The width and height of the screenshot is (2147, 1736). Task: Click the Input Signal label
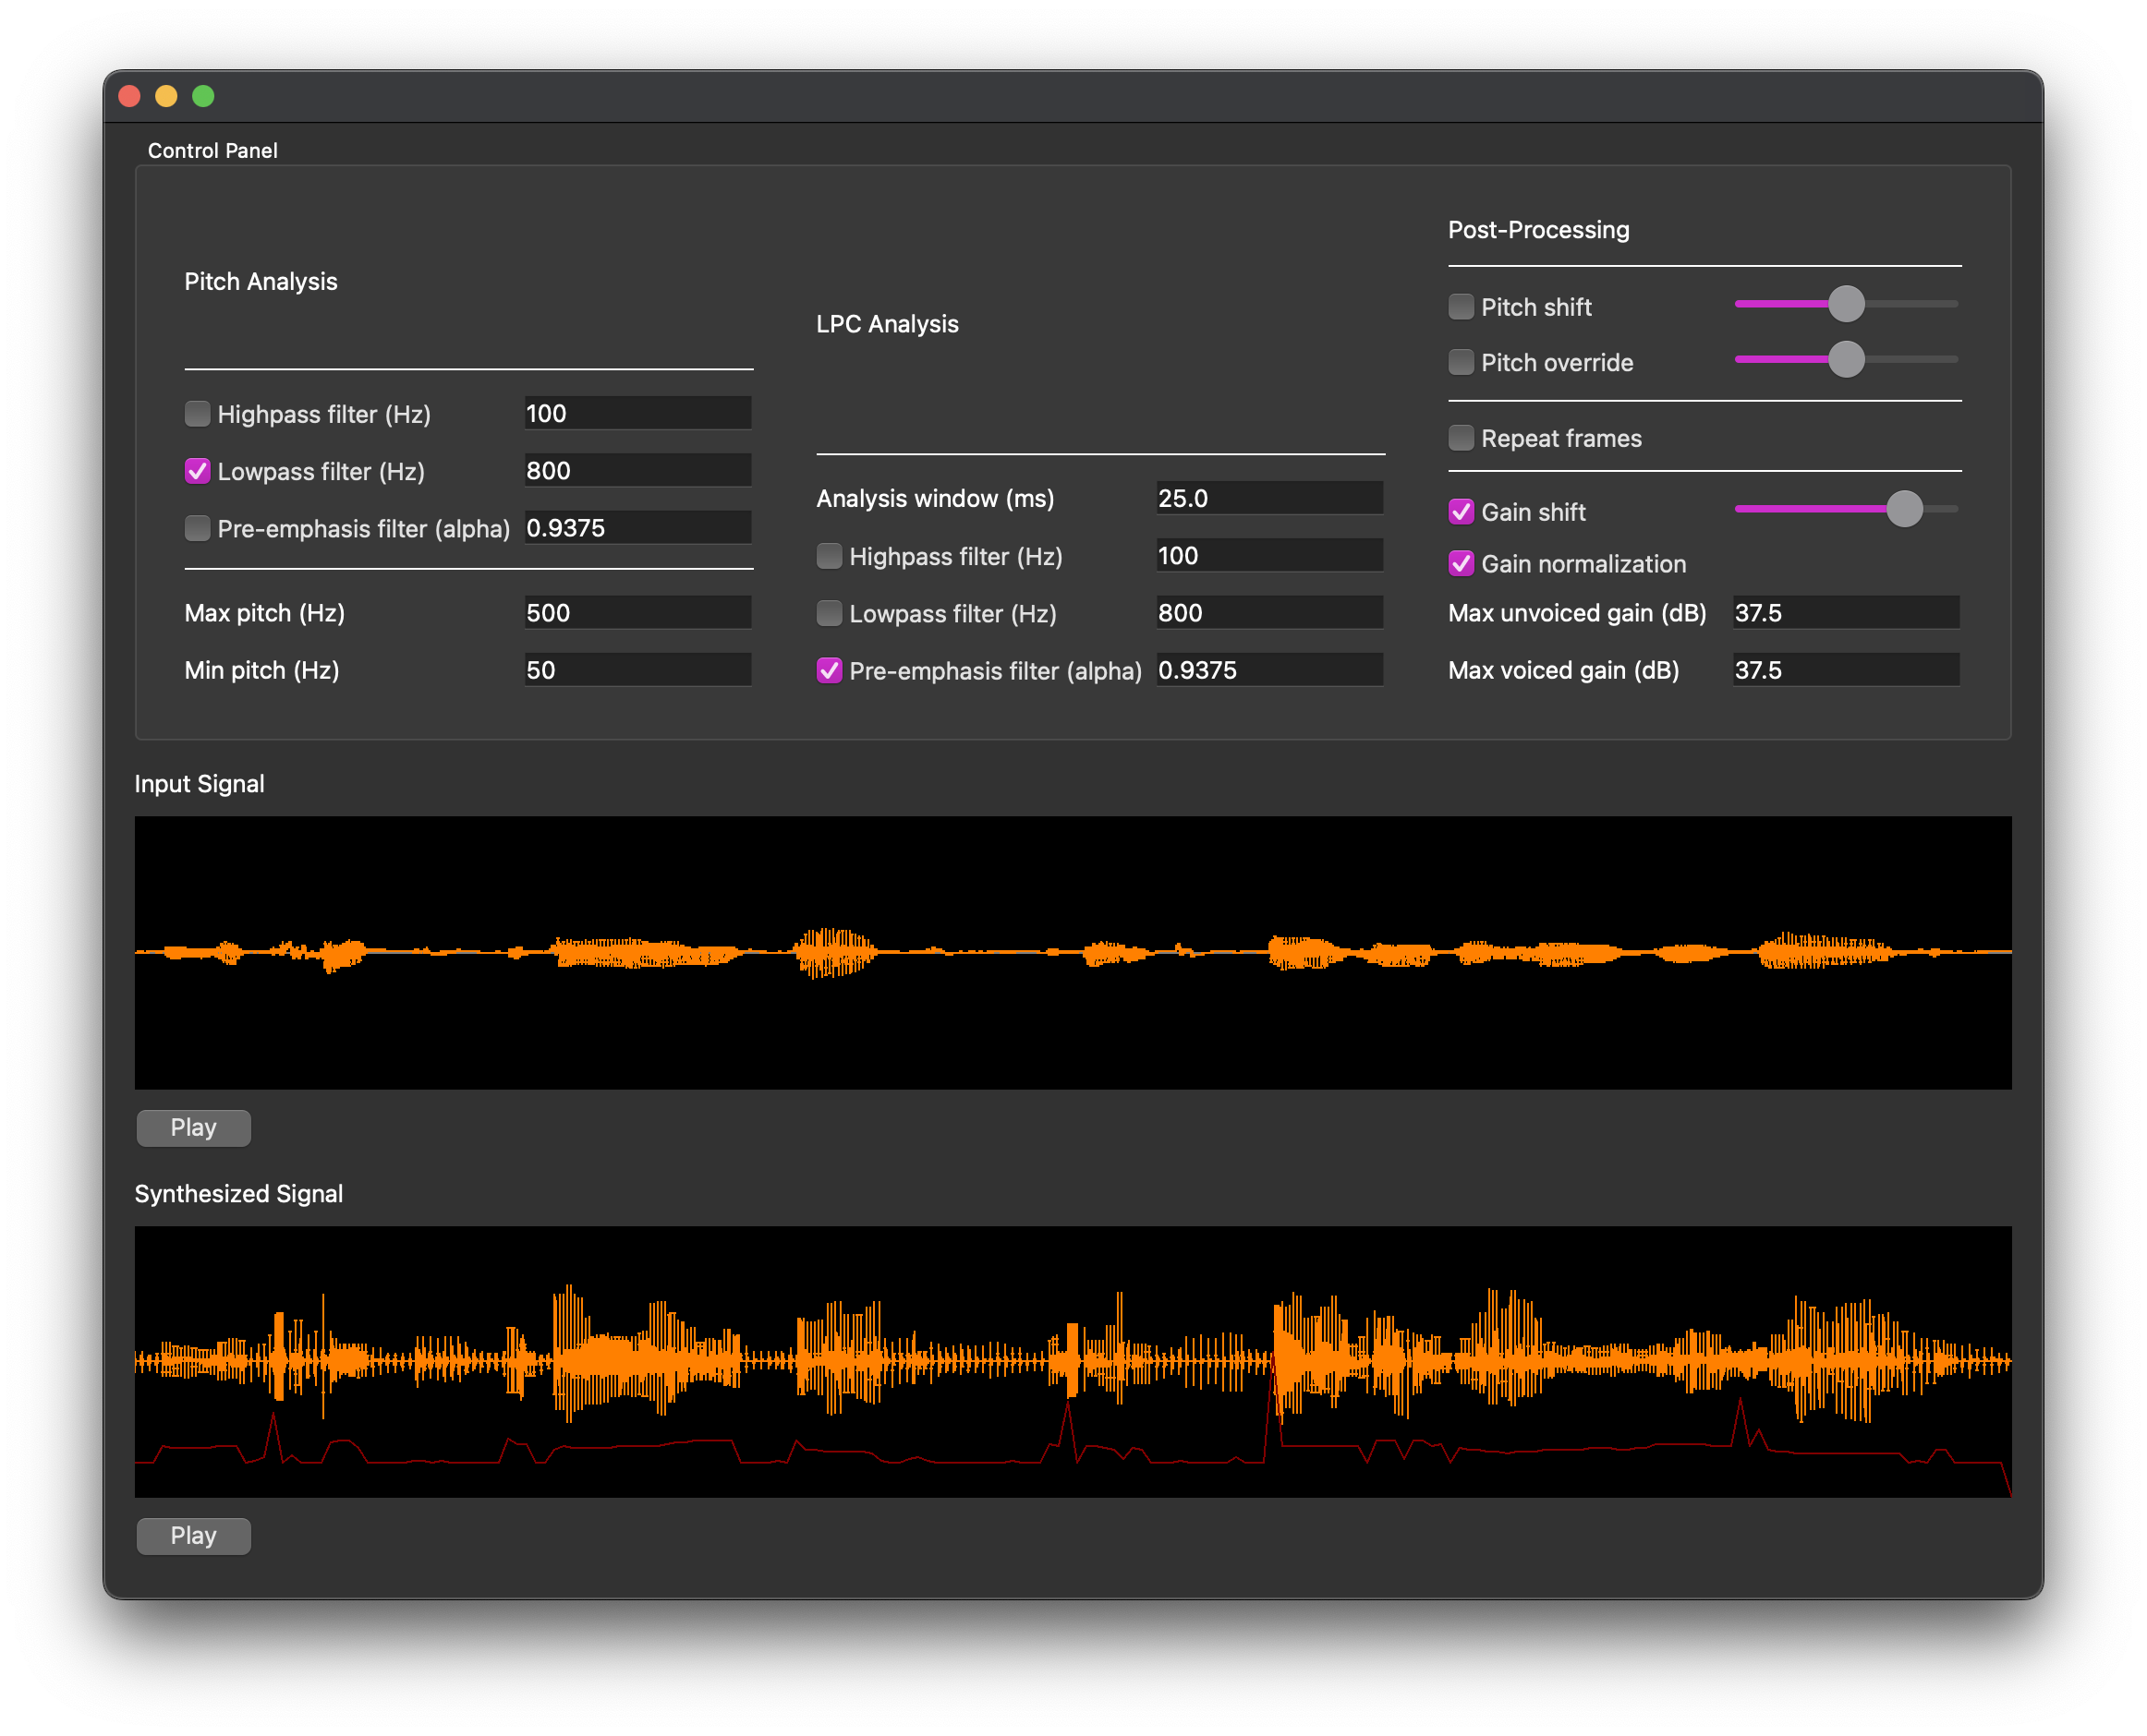click(x=200, y=784)
